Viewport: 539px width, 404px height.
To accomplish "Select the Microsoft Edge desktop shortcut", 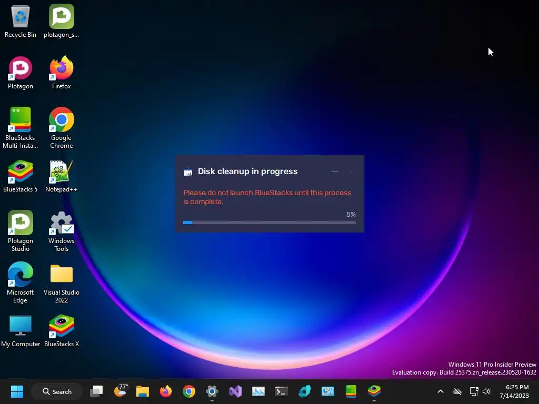I will point(21,282).
